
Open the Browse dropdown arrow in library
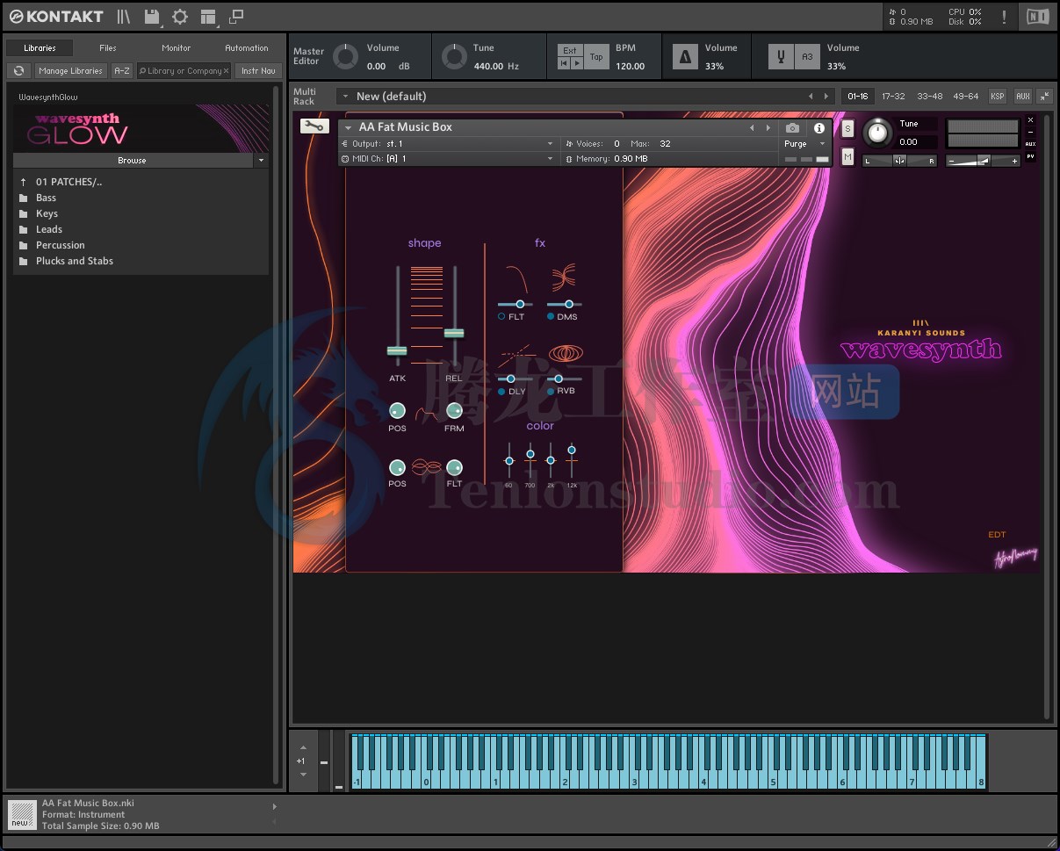(x=261, y=161)
